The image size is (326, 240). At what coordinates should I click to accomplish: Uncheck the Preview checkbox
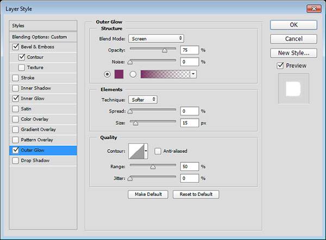pos(280,66)
